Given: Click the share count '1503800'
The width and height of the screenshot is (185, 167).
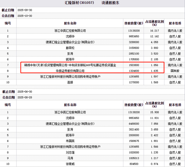Looking at the screenshot, I should 134,65.
